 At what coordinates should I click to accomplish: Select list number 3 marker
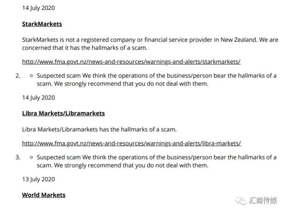tap(18, 157)
